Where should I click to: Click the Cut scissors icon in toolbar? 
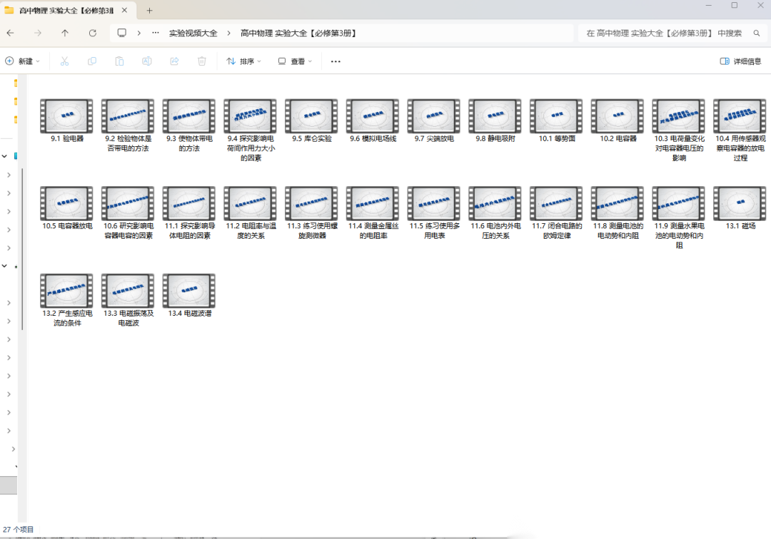pyautogui.click(x=64, y=61)
